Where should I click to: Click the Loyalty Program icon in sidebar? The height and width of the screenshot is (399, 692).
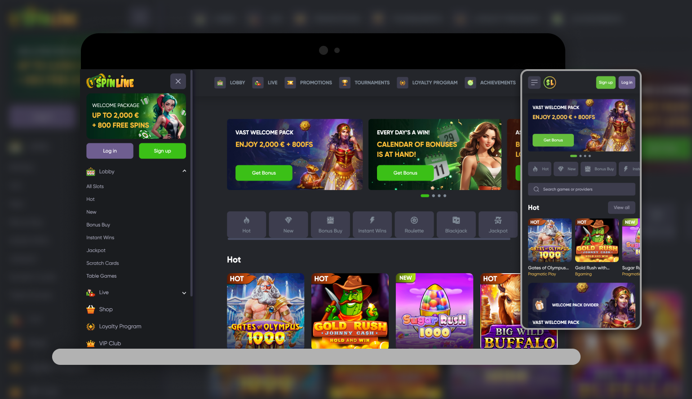[91, 327]
